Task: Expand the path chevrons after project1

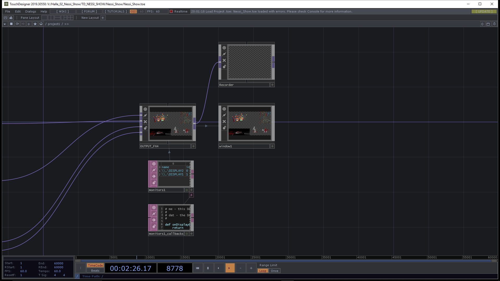Action: tap(67, 24)
